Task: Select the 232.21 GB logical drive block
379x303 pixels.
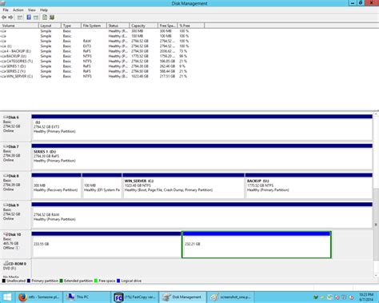Action: click(x=257, y=245)
